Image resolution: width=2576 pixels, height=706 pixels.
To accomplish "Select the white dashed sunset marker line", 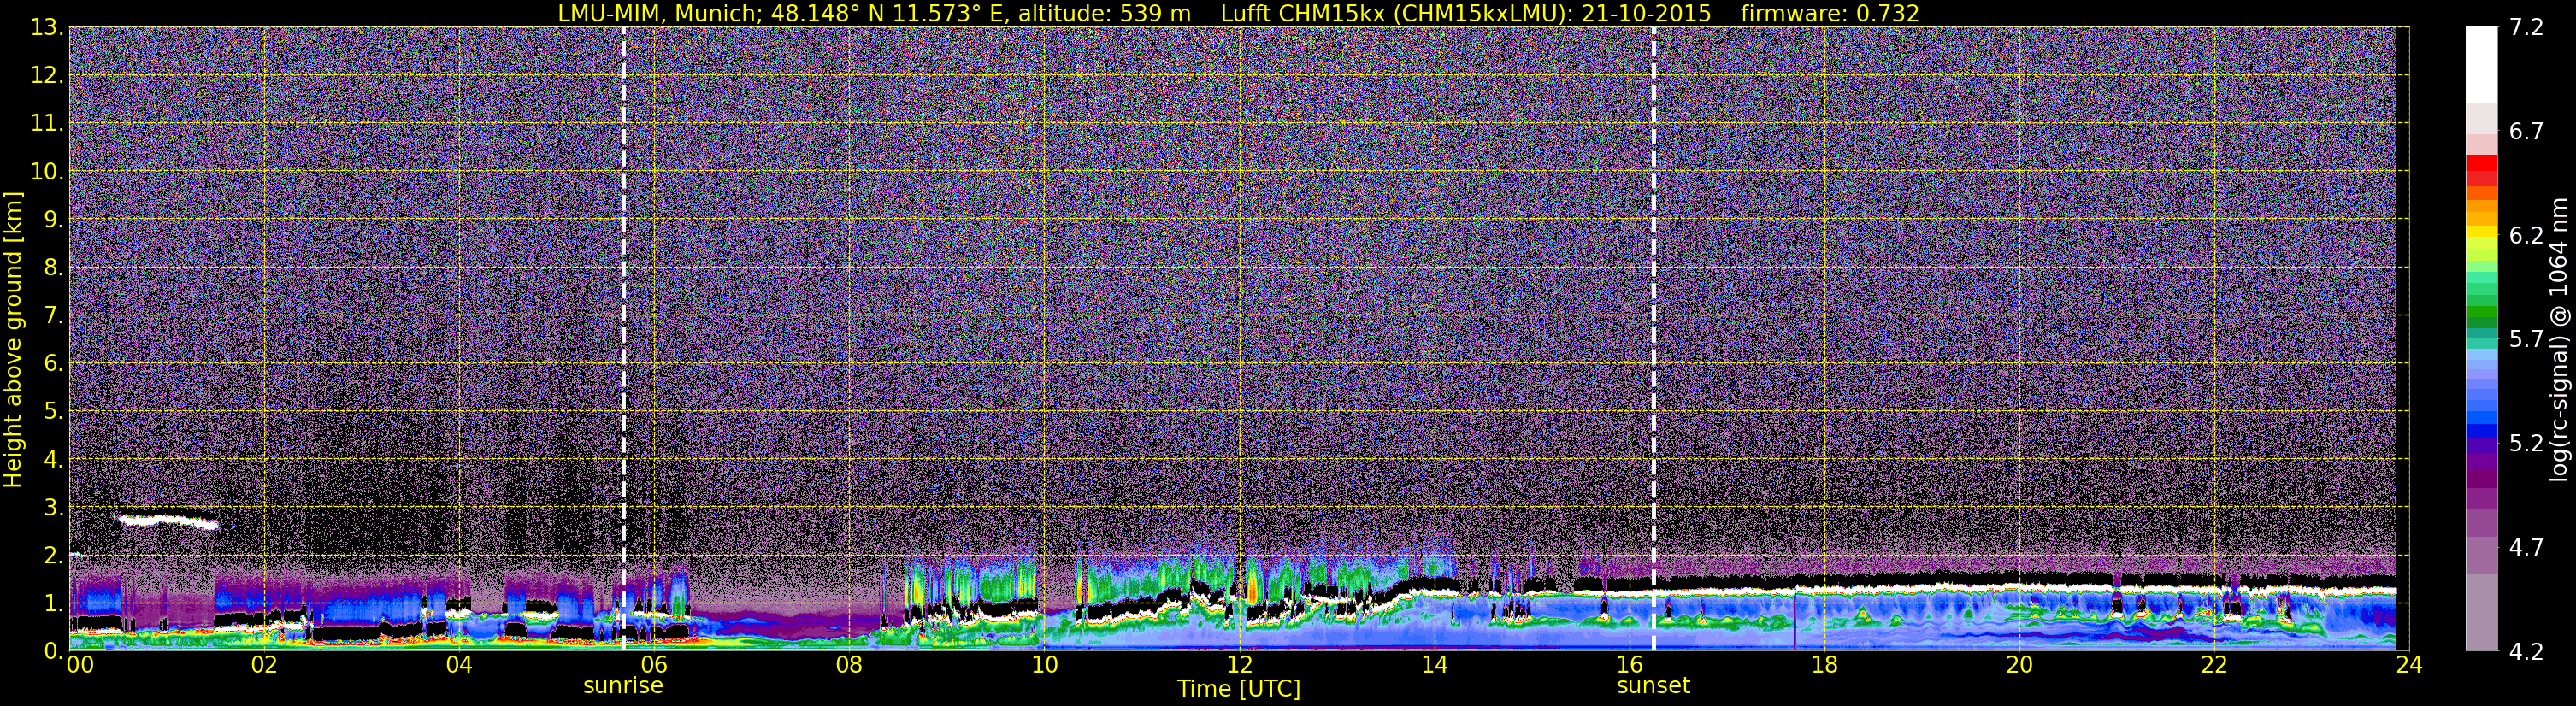I will click(x=1653, y=338).
